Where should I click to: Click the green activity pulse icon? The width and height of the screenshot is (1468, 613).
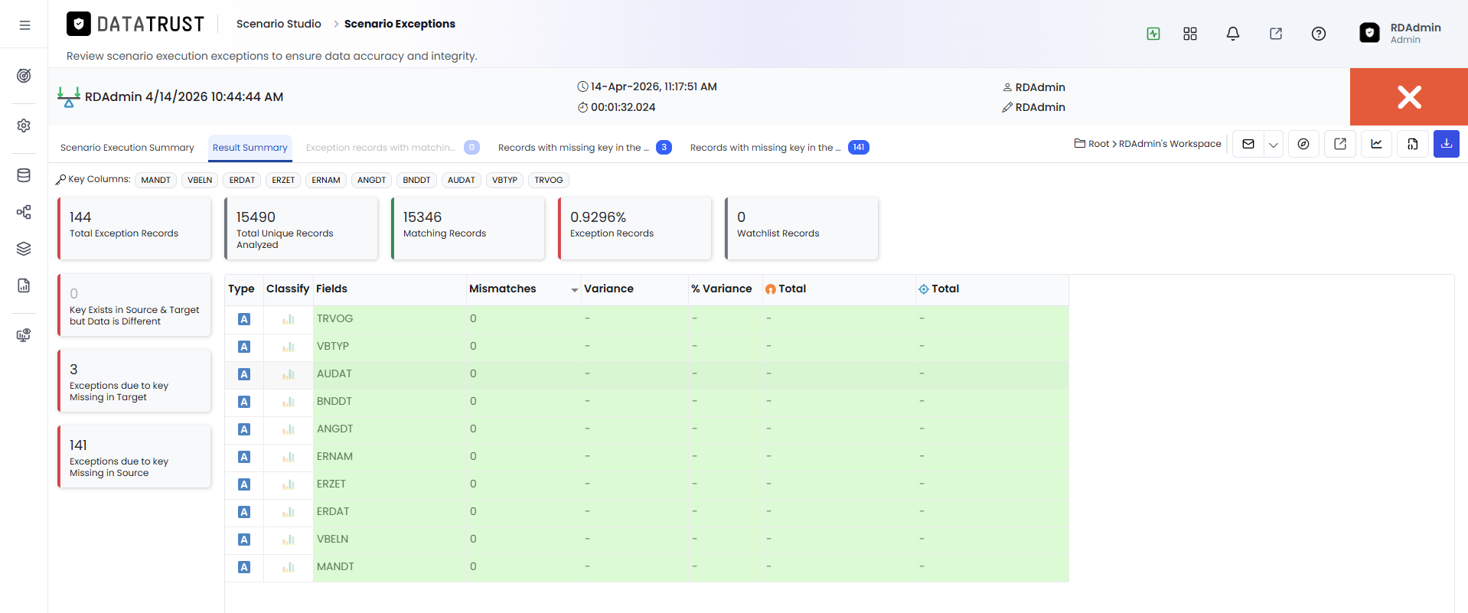(x=1153, y=34)
